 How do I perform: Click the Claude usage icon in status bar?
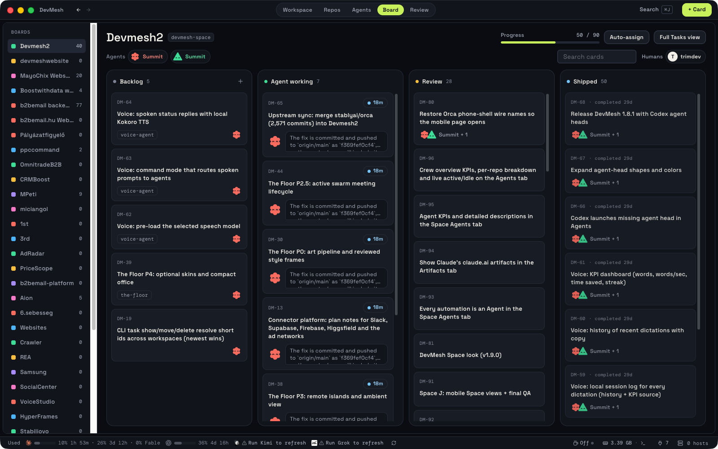pos(28,443)
